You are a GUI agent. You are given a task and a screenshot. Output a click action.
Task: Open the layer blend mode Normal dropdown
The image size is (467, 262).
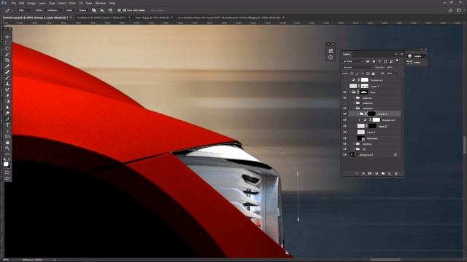(x=358, y=68)
